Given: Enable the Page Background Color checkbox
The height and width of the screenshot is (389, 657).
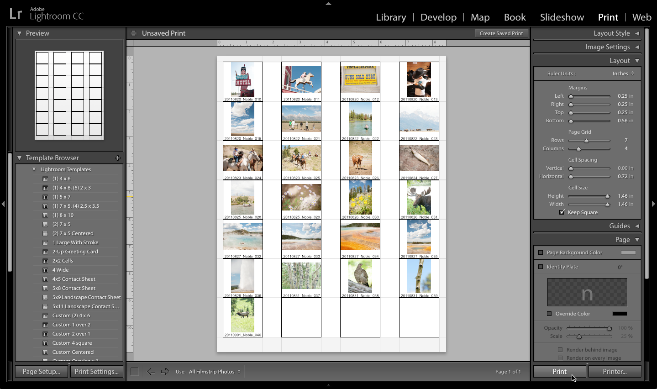Looking at the screenshot, I should (541, 252).
